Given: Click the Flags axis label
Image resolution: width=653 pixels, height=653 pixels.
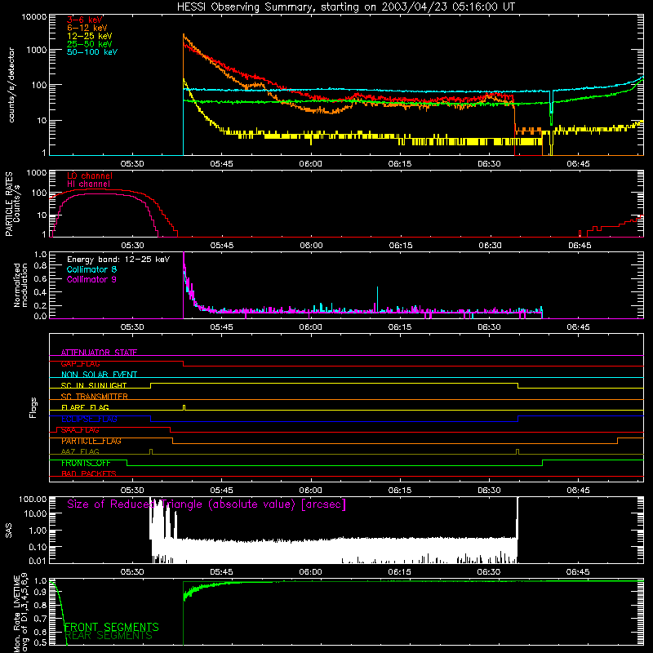Looking at the screenshot, I should pyautogui.click(x=33, y=407).
